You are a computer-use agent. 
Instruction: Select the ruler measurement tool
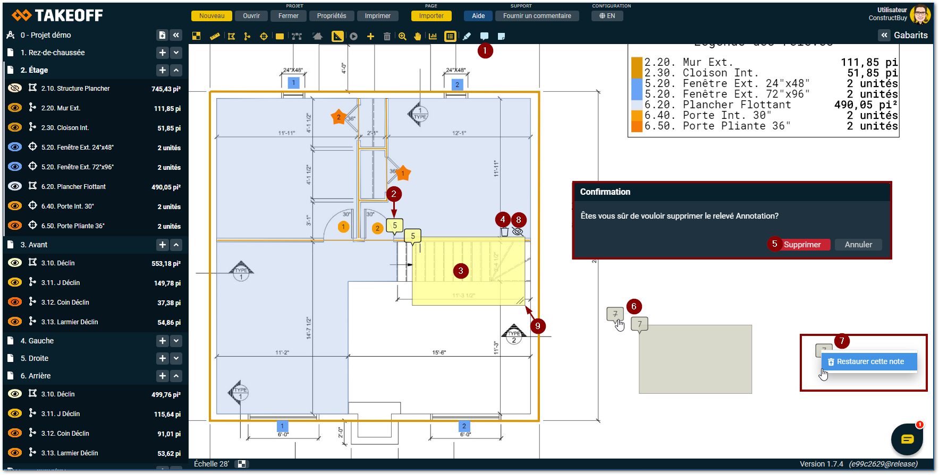point(215,37)
